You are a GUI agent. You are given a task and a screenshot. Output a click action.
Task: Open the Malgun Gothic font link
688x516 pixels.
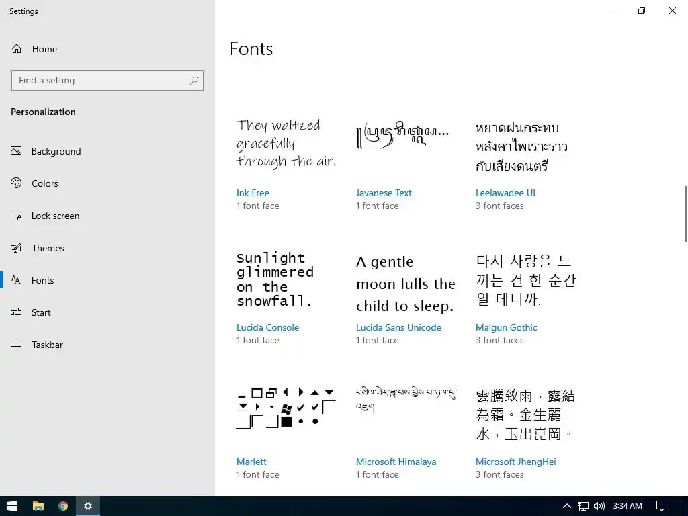point(507,327)
